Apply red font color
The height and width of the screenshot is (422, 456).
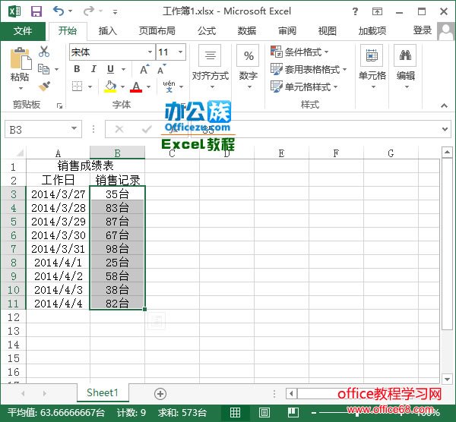click(136, 87)
